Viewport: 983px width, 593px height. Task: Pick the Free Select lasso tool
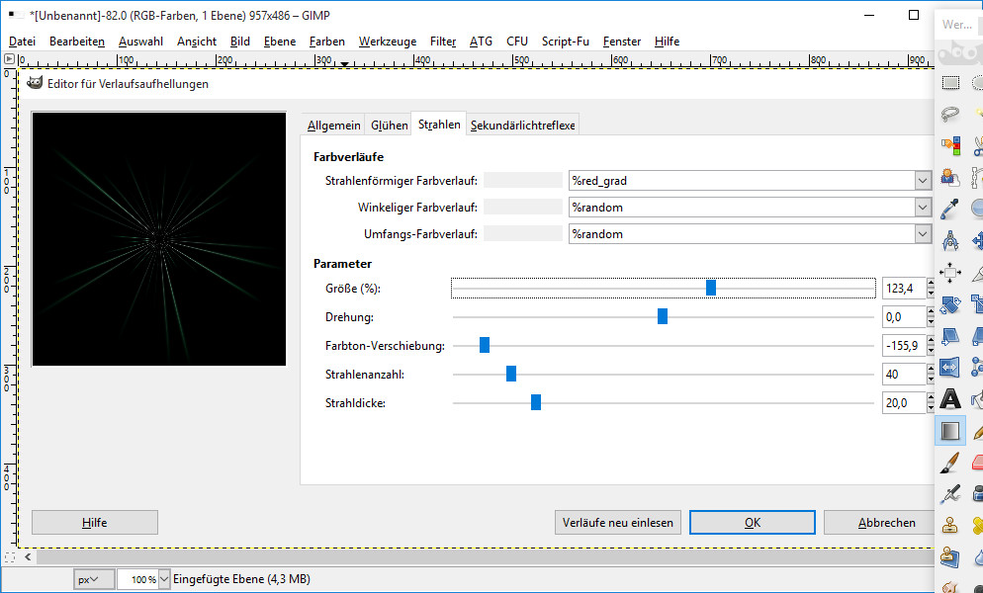(950, 114)
